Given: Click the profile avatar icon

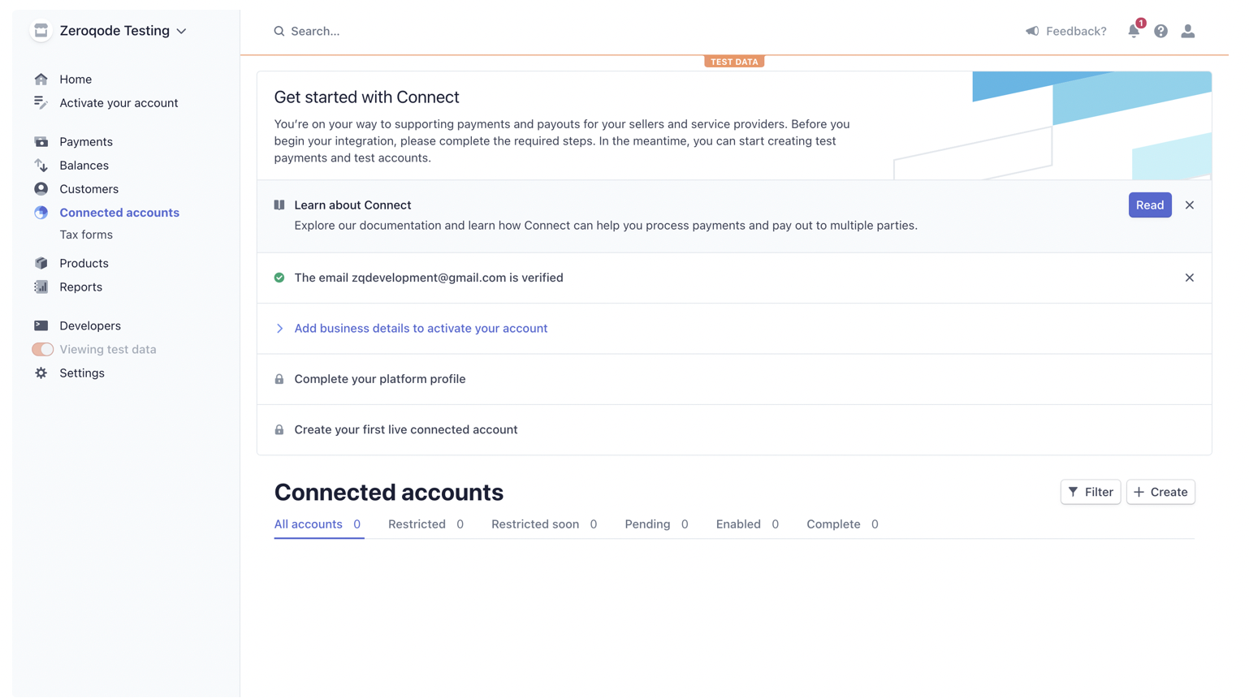Looking at the screenshot, I should [1188, 31].
